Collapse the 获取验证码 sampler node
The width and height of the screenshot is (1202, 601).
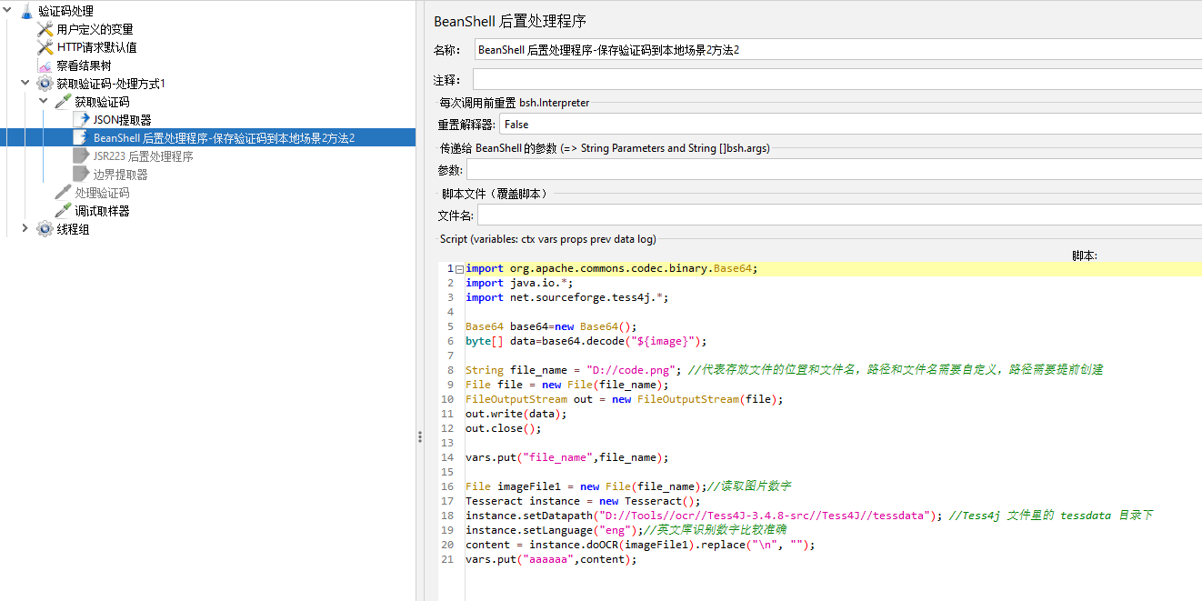click(x=44, y=102)
